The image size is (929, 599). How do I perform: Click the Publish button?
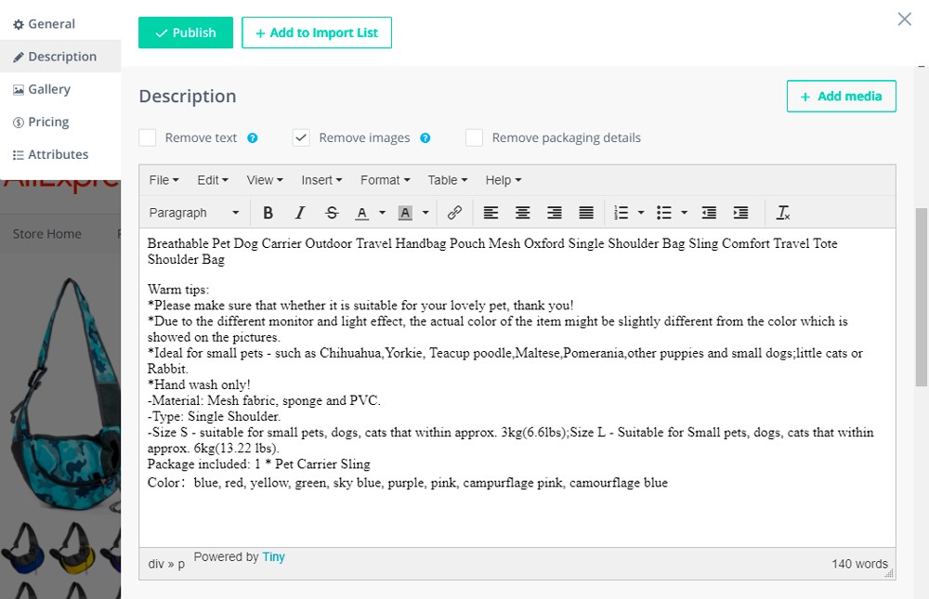186,33
